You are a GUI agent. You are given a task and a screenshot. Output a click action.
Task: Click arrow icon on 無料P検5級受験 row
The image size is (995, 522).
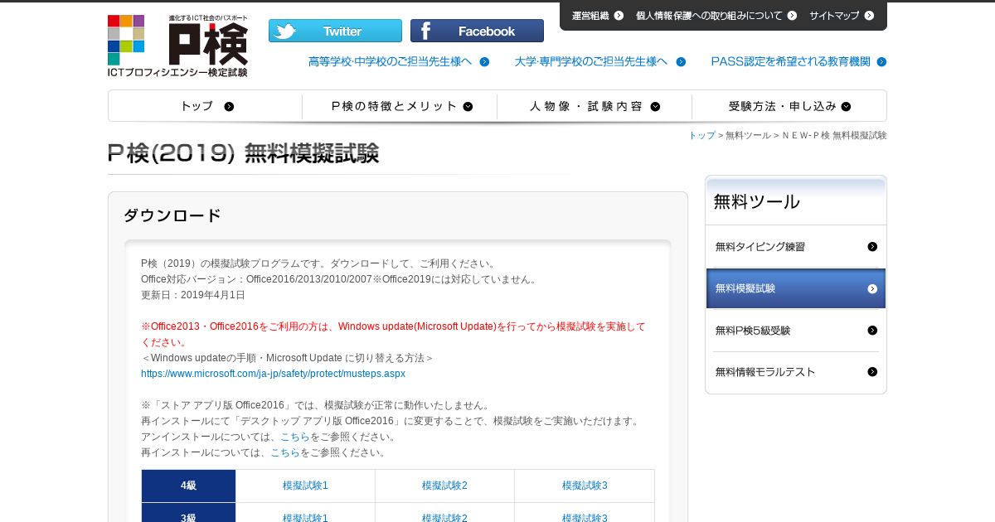point(872,330)
